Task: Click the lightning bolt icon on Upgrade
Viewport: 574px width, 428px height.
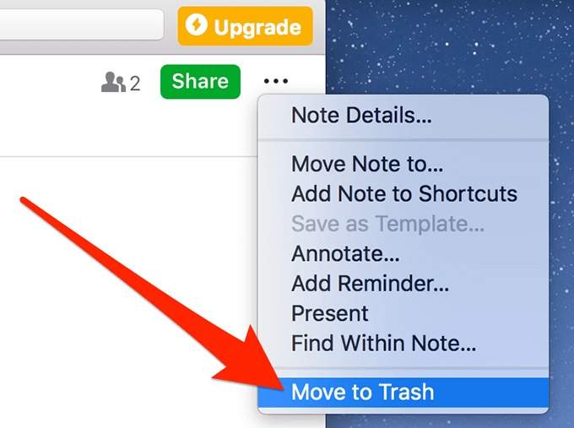Action: coord(196,24)
